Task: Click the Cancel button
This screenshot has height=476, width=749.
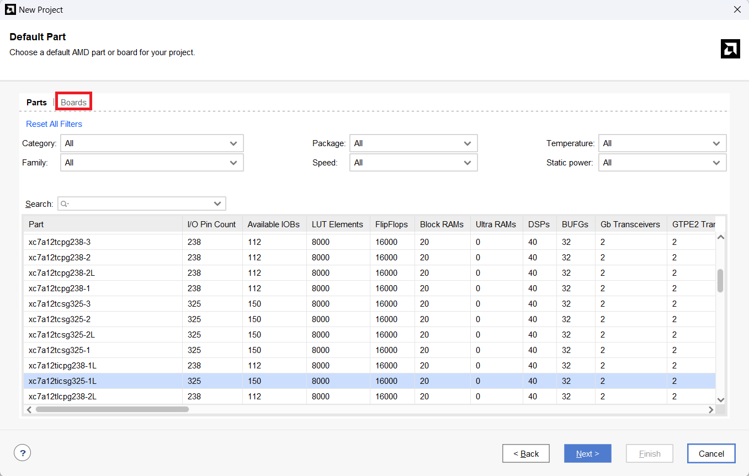Action: (x=711, y=453)
